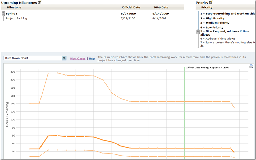Grab the milestone slider handle at Sprint 1
Screen dimensions: 256x160
[3, 13]
